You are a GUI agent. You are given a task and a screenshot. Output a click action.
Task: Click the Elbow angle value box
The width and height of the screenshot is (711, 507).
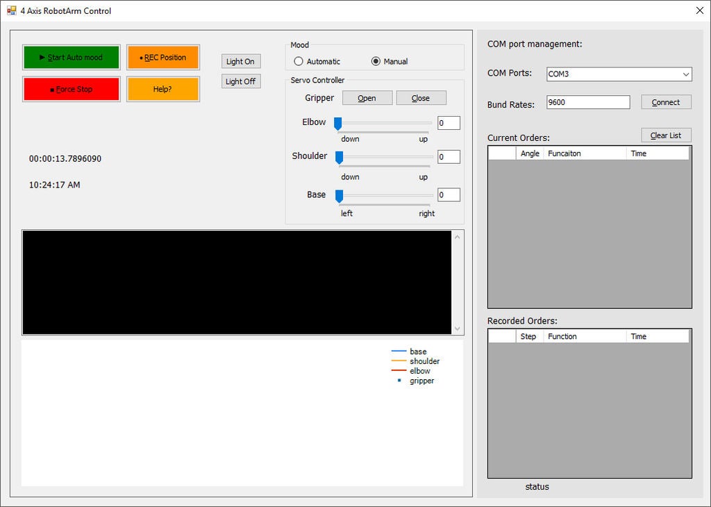coord(449,124)
